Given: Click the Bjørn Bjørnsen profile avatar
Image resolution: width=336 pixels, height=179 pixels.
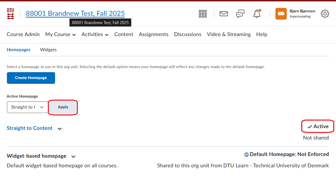Looking at the screenshot, I should click(281, 14).
